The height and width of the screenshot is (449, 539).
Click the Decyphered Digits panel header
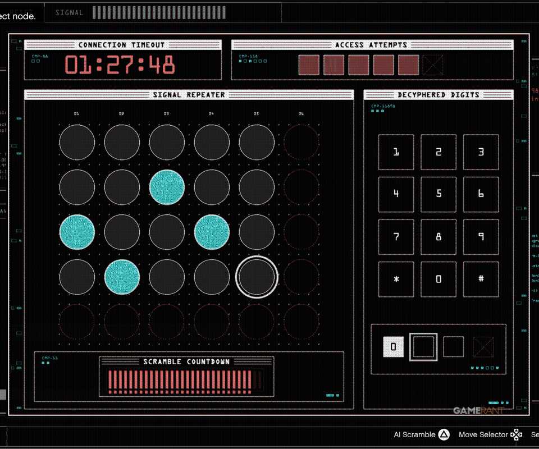tap(438, 95)
